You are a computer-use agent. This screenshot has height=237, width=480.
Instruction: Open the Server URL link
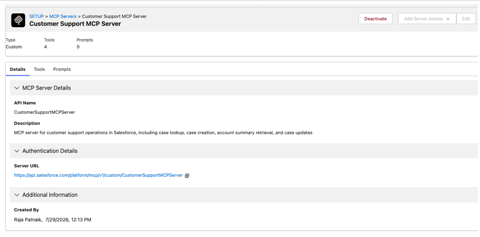tap(98, 175)
